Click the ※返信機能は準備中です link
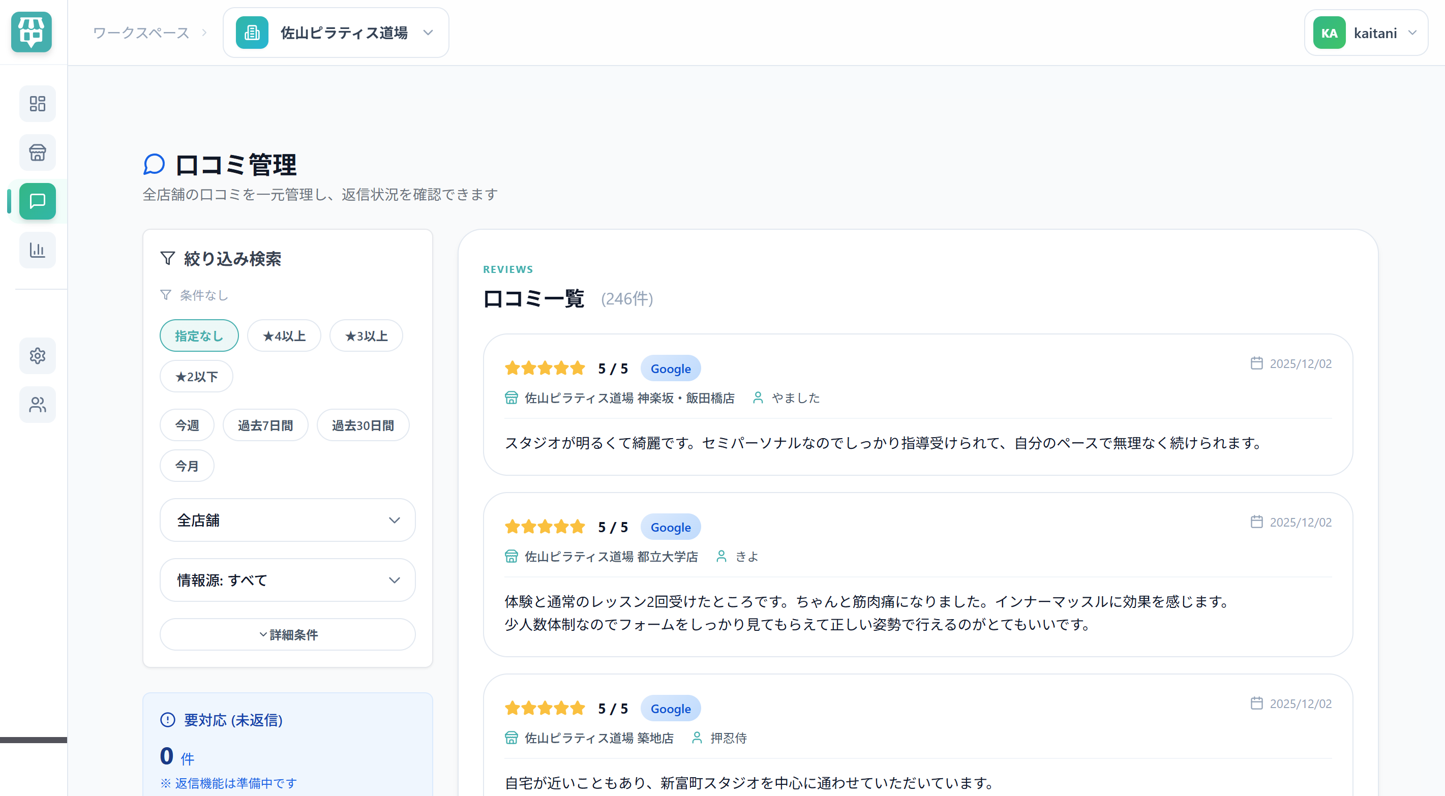This screenshot has height=796, width=1445. (x=228, y=783)
